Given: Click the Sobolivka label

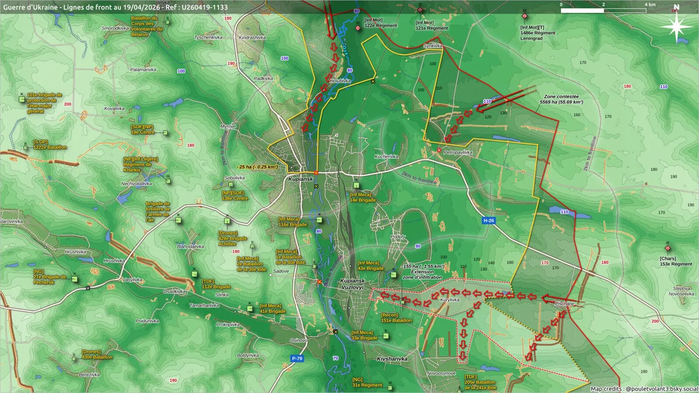Looking at the screenshot, I should pos(235,178).
